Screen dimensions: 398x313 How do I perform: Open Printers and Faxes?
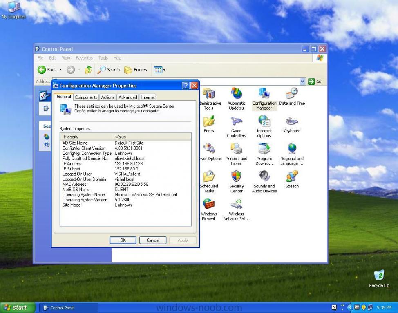(236, 154)
